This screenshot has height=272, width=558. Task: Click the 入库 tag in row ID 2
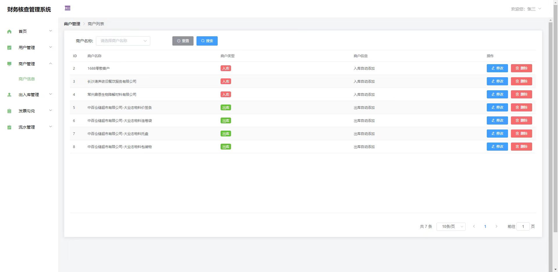(x=226, y=69)
